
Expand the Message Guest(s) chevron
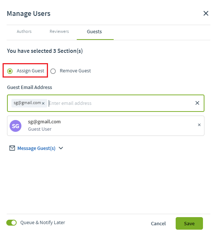coord(61,148)
